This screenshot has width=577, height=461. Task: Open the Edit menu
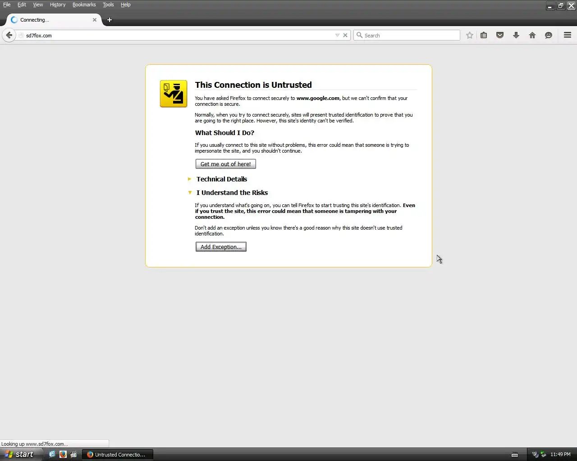pyautogui.click(x=22, y=5)
